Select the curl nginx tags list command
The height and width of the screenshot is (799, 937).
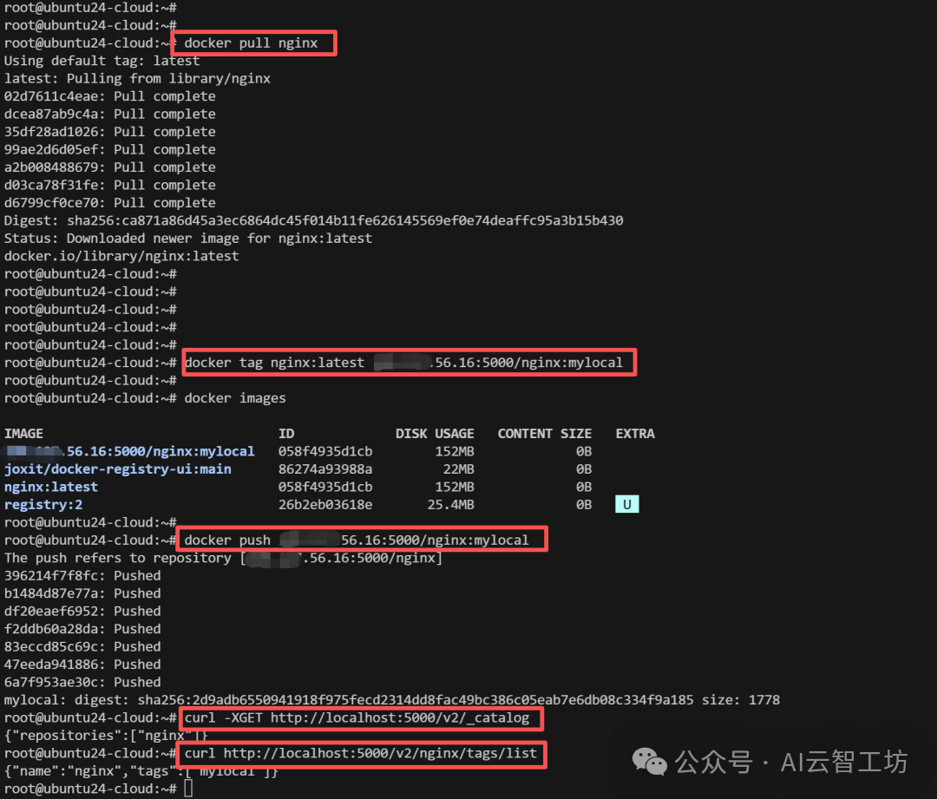pos(362,753)
